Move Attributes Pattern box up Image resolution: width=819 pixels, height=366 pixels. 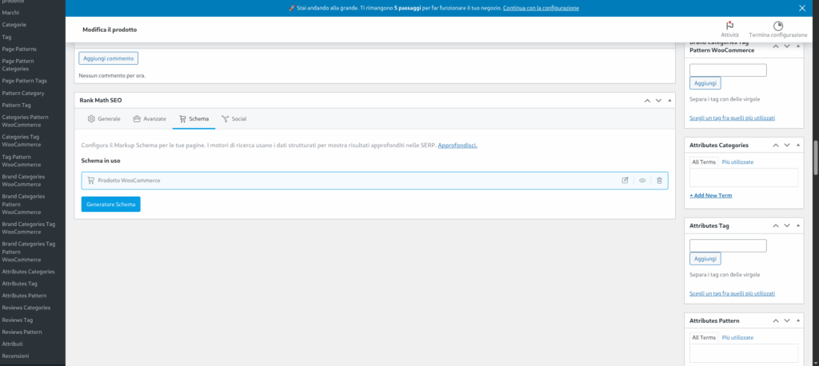776,320
